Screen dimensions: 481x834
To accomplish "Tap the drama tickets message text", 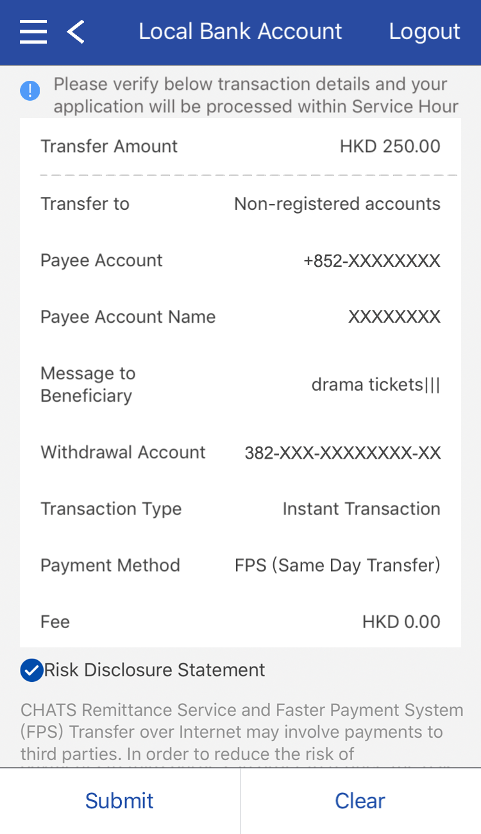I will click(x=375, y=385).
